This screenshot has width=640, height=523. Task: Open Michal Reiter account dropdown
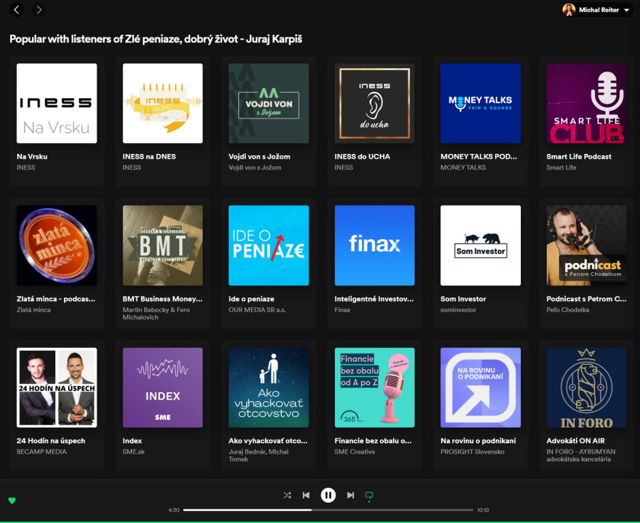coord(626,10)
